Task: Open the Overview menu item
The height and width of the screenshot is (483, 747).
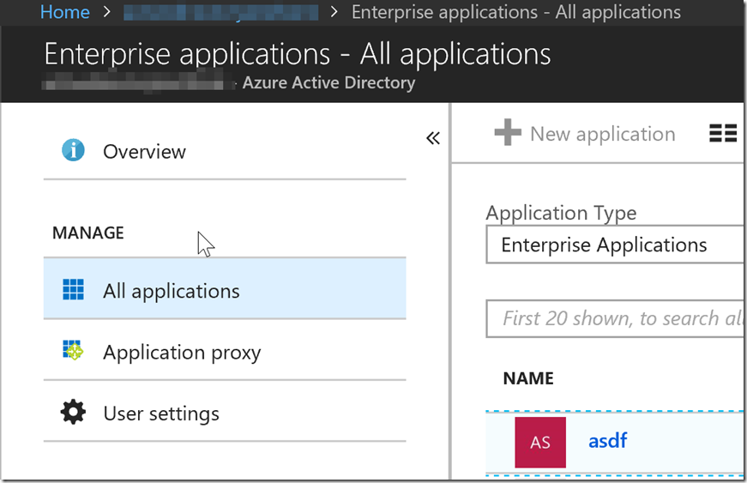Action: tap(225, 152)
